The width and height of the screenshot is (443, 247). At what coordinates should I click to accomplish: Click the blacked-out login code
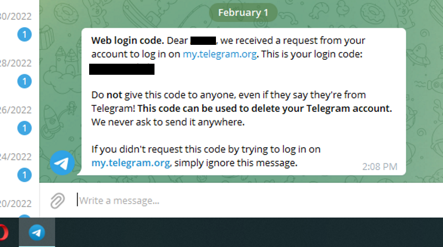(x=122, y=69)
